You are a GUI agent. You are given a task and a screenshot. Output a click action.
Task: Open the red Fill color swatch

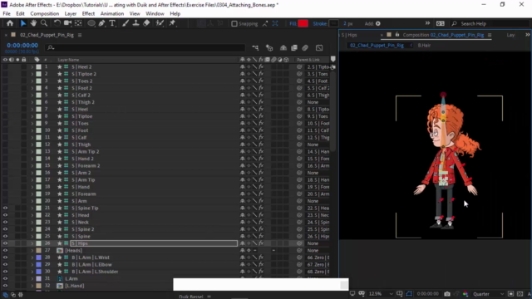point(303,23)
